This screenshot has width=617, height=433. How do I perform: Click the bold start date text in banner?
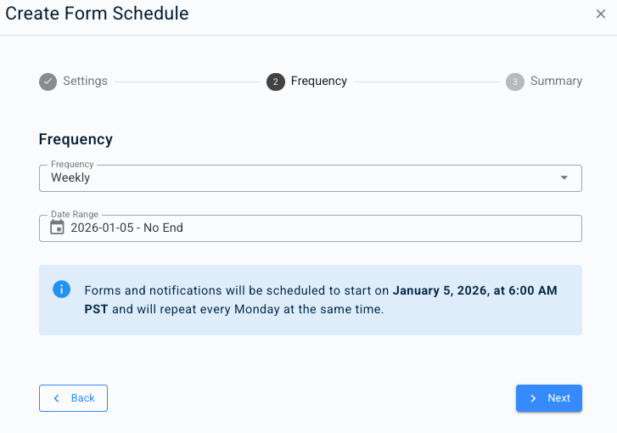pos(474,290)
